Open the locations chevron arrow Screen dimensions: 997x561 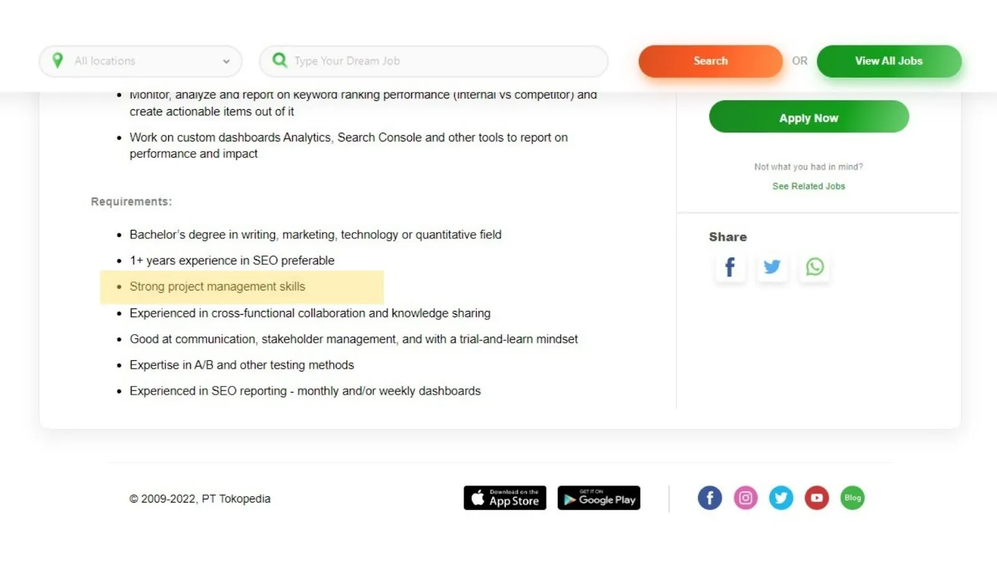click(226, 61)
